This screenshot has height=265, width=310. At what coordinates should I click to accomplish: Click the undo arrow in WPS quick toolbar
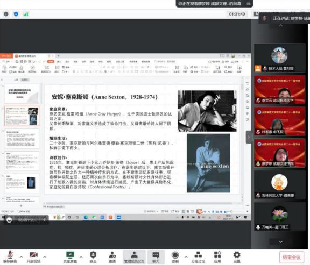coord(34,62)
